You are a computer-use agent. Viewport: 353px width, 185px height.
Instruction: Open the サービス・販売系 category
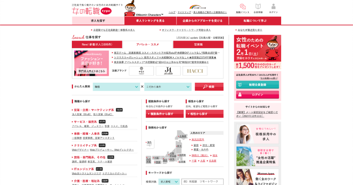[x=85, y=122]
